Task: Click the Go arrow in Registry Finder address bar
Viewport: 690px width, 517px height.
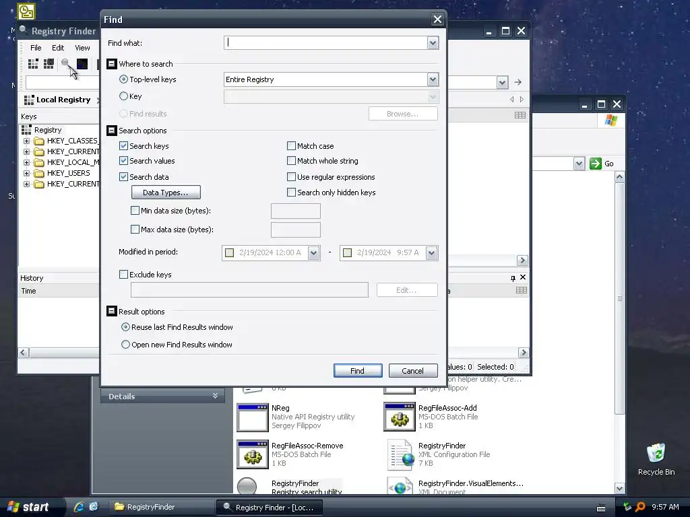Action: (x=518, y=82)
